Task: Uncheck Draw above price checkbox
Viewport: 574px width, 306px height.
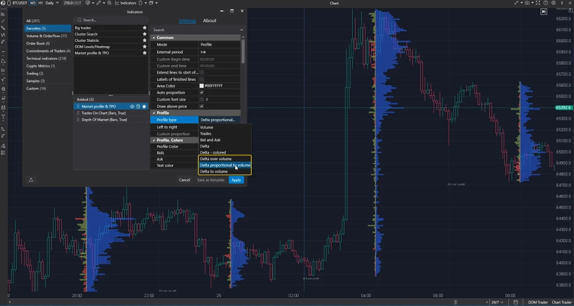Action: [x=201, y=106]
